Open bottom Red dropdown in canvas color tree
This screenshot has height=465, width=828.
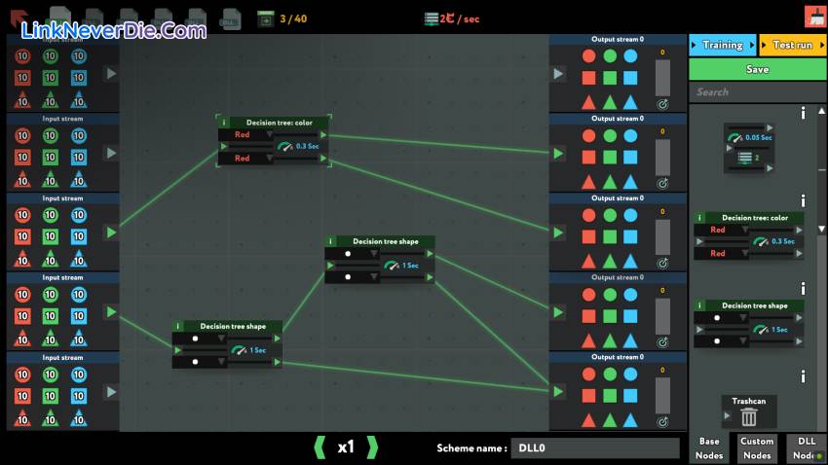[x=270, y=159]
